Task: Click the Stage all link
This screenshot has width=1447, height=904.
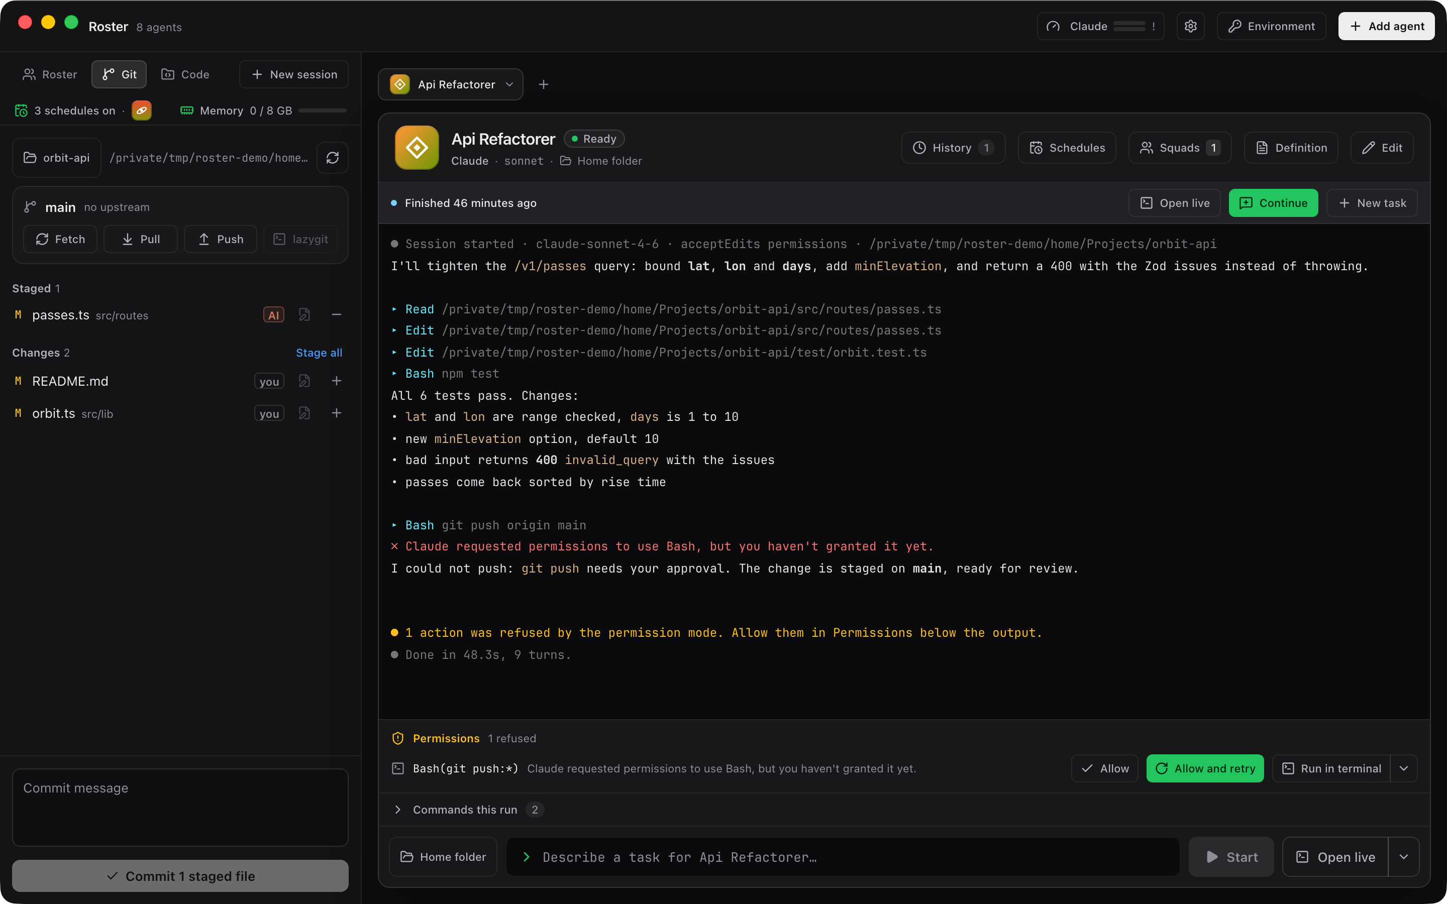Action: point(319,353)
